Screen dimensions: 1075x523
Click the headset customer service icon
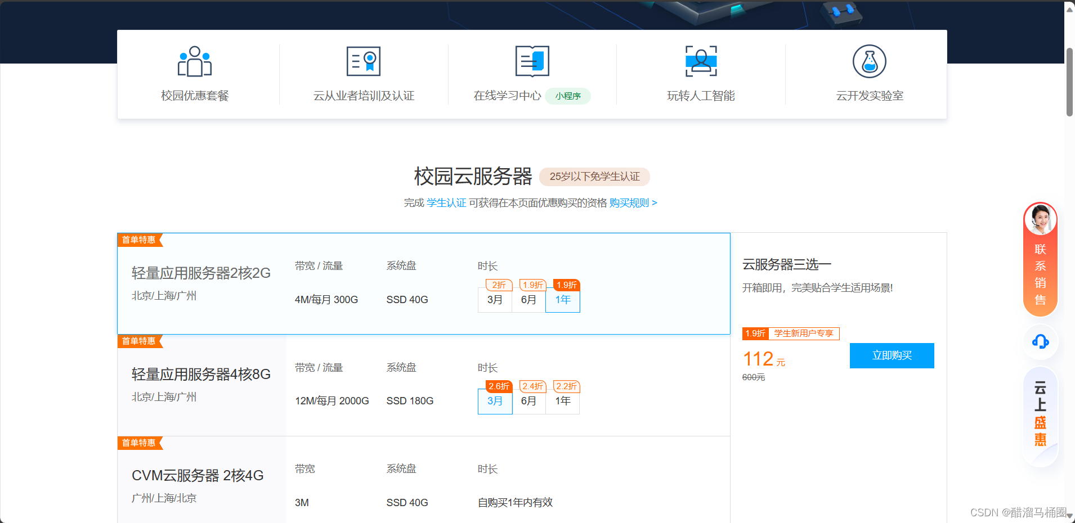[1040, 341]
